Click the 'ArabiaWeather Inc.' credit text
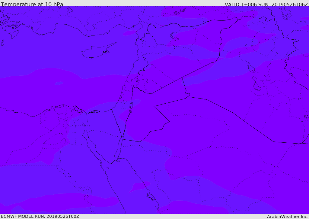The image size is (309, 219). coord(288,217)
